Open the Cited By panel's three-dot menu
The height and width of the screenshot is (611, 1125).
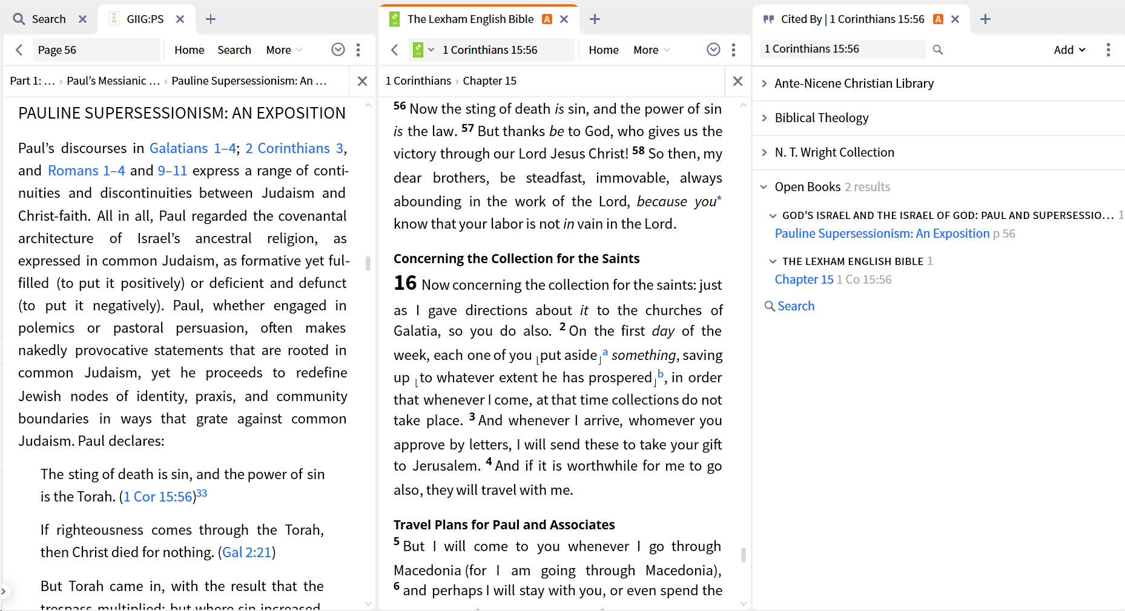coord(1109,50)
